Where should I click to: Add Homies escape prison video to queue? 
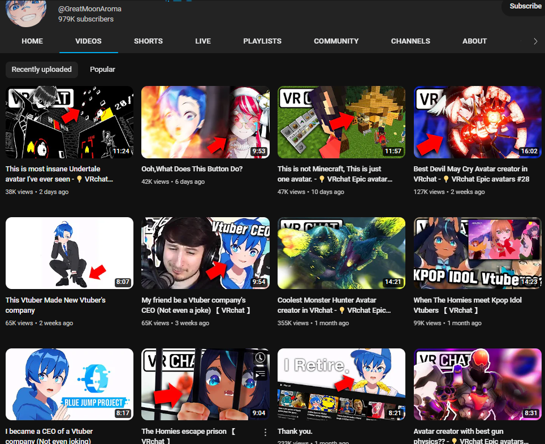(260, 374)
